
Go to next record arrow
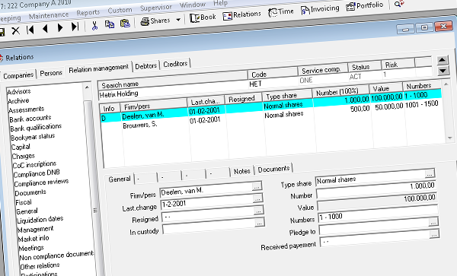(60, 27)
